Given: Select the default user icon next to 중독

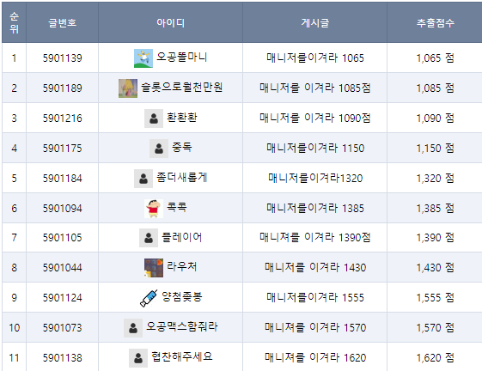Looking at the screenshot, I should coord(159,149).
